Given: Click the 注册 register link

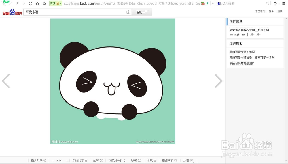Looking at the screenshot, I should [280, 12].
